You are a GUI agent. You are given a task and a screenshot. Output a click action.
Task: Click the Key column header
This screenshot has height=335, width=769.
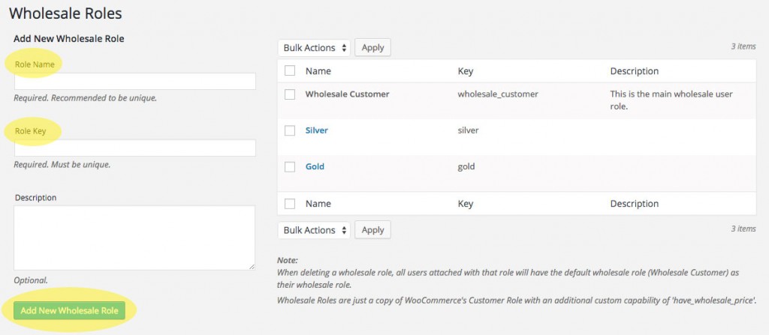point(465,71)
